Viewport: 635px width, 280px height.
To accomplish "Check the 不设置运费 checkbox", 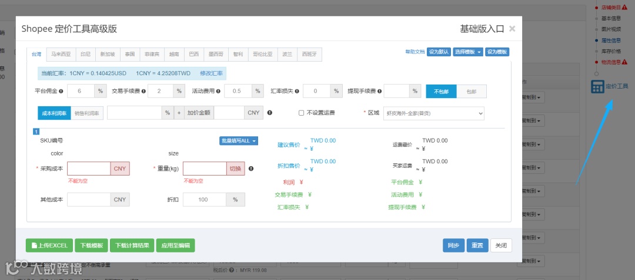I will click(x=301, y=113).
